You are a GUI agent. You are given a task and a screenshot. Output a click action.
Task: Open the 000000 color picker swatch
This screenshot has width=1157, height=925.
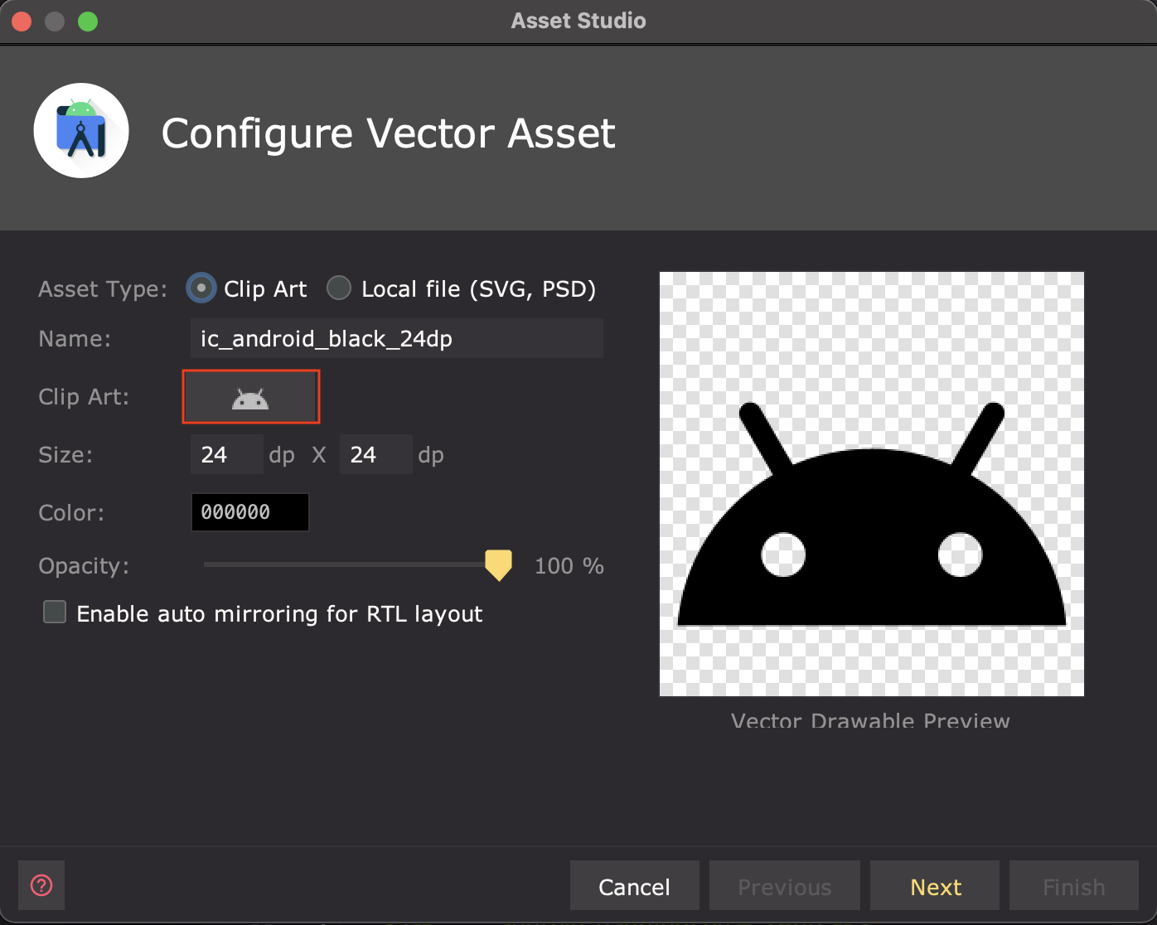[250, 512]
